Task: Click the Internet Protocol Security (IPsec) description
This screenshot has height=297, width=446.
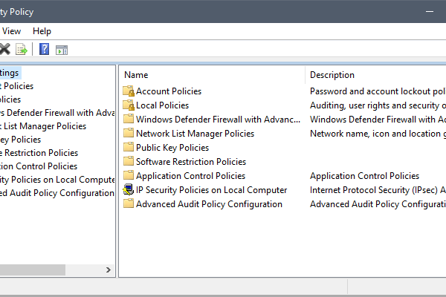Action: point(378,190)
